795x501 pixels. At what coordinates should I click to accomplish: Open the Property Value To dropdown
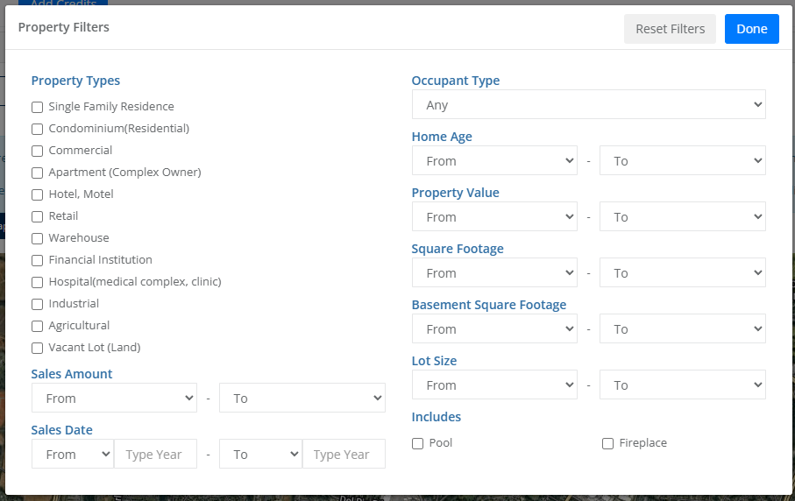pyautogui.click(x=682, y=217)
